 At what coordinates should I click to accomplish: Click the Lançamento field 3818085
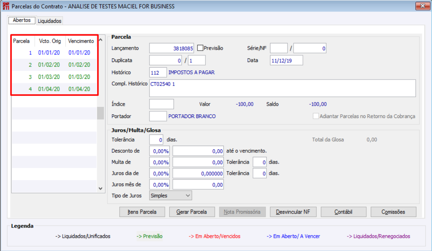pos(171,48)
